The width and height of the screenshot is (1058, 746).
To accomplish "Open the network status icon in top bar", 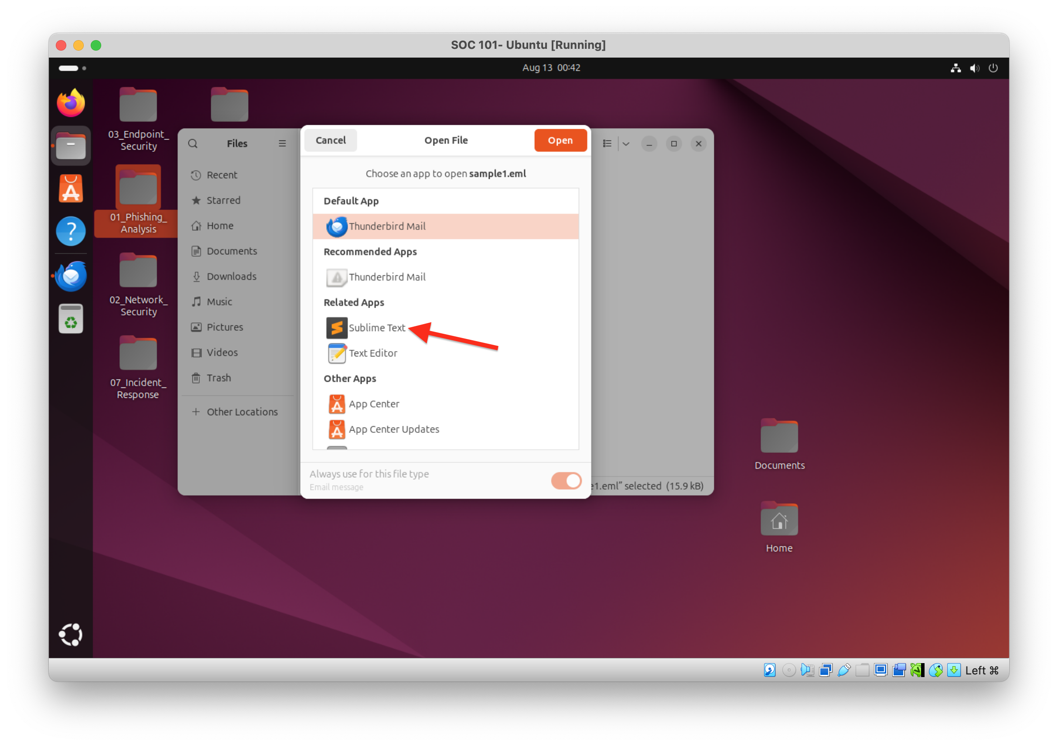I will click(956, 68).
